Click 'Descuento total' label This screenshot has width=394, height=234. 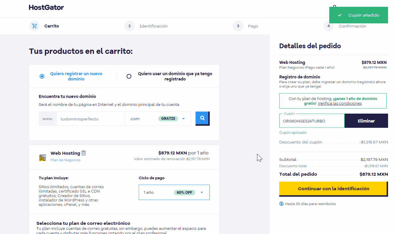point(293,166)
